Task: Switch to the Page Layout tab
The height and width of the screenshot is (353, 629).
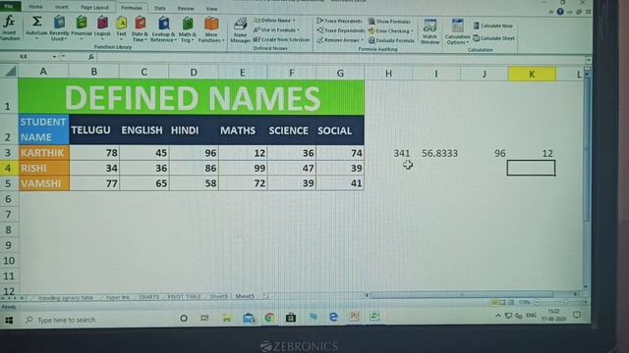Action: [x=94, y=8]
